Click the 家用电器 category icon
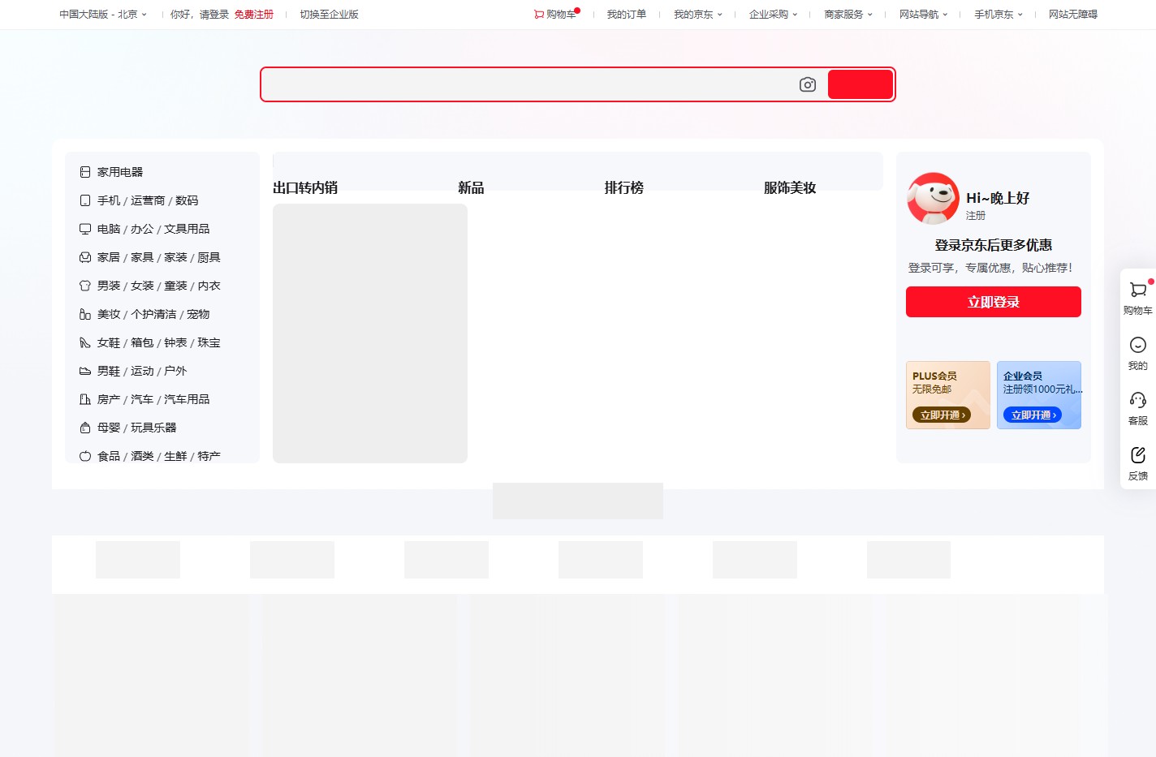 pos(85,172)
